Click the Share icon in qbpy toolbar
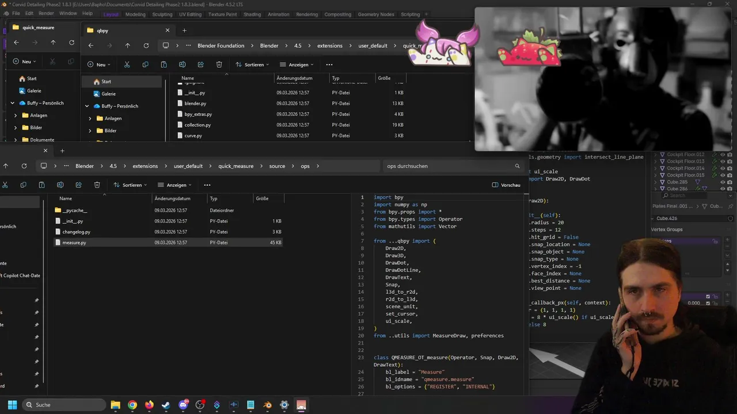 pos(200,64)
